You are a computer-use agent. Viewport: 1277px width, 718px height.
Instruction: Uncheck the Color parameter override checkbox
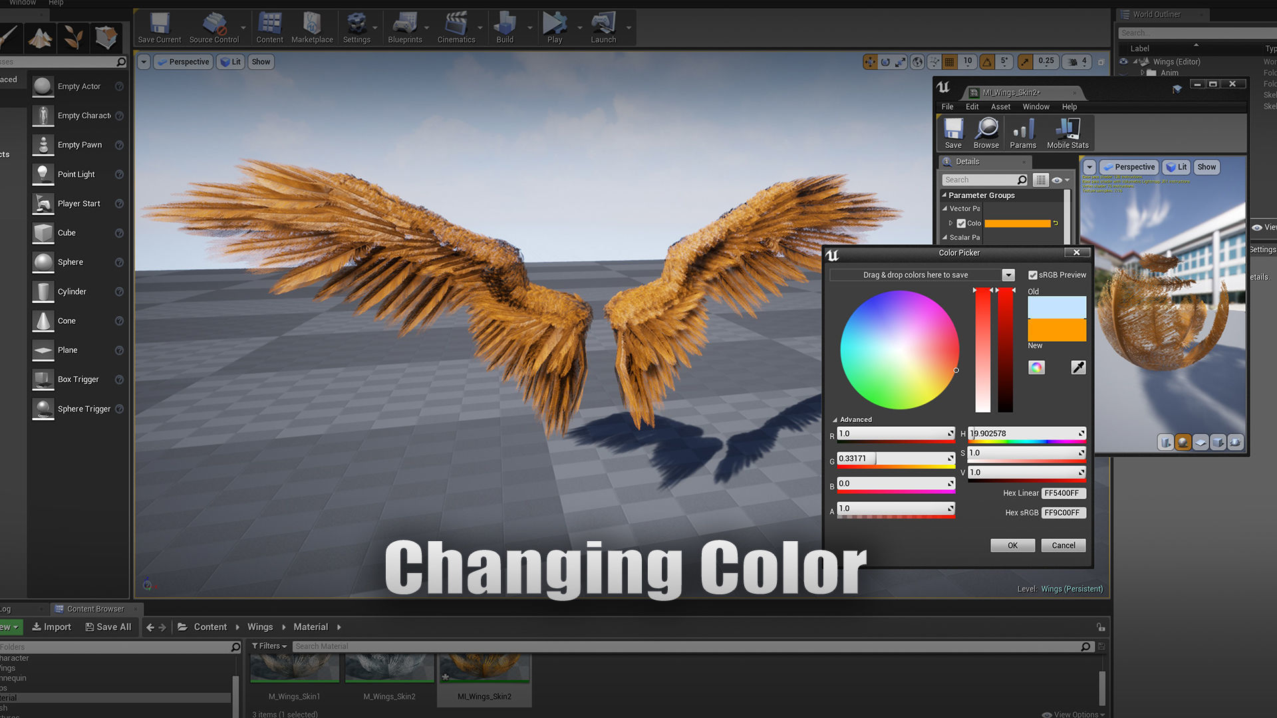(961, 223)
